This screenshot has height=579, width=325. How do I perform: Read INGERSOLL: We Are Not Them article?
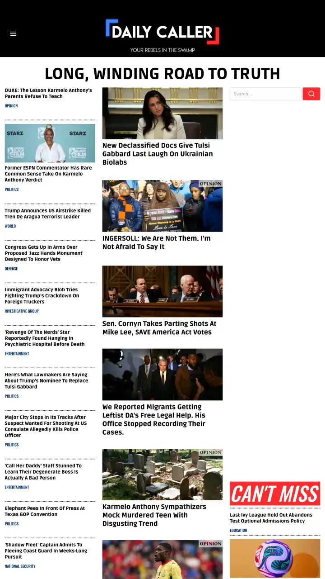click(x=157, y=242)
